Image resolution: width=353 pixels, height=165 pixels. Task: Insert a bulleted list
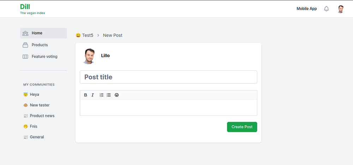[x=109, y=95]
